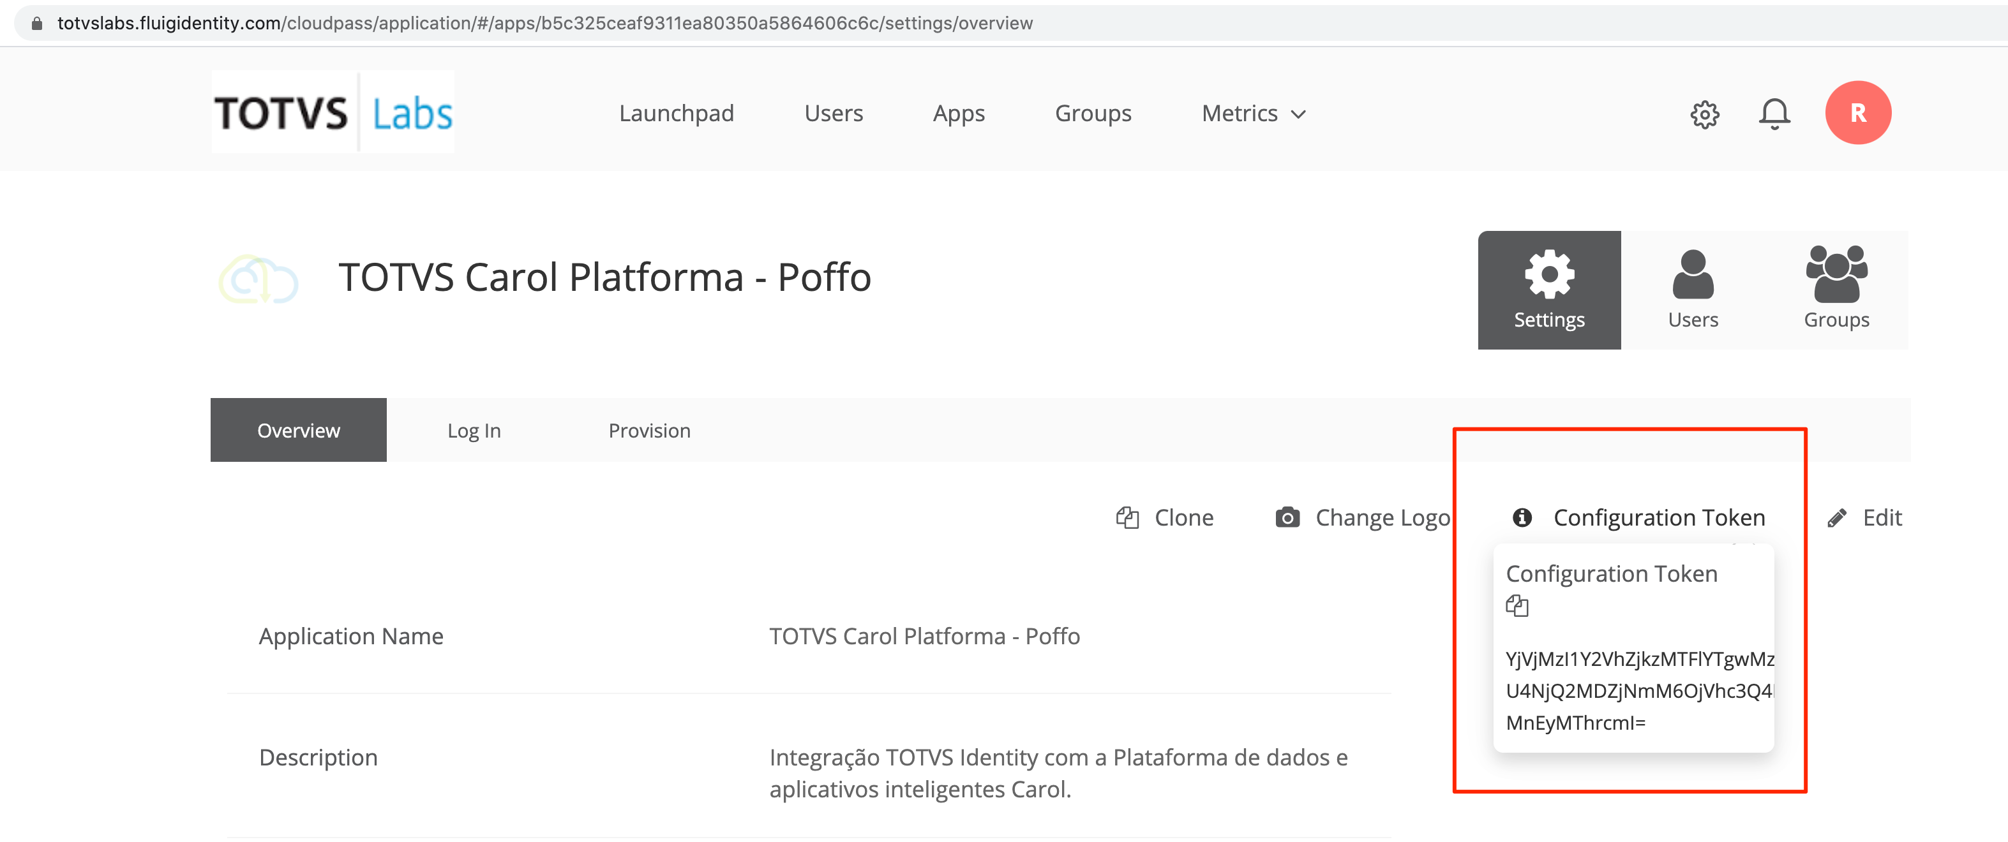This screenshot has height=842, width=2008.
Task: Copy the configuration token via copy icon
Action: [x=1517, y=605]
